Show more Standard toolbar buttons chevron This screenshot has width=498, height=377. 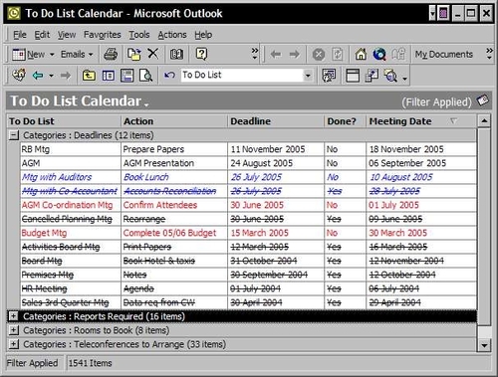point(255,54)
